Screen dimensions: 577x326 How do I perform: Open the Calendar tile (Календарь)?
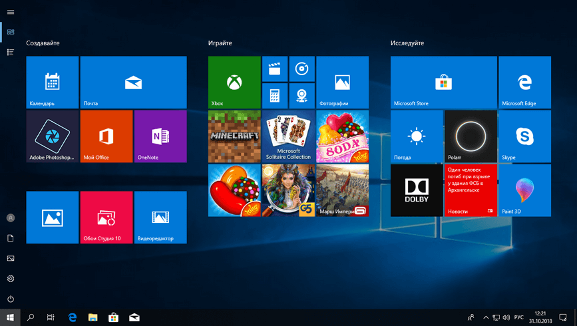tap(53, 82)
